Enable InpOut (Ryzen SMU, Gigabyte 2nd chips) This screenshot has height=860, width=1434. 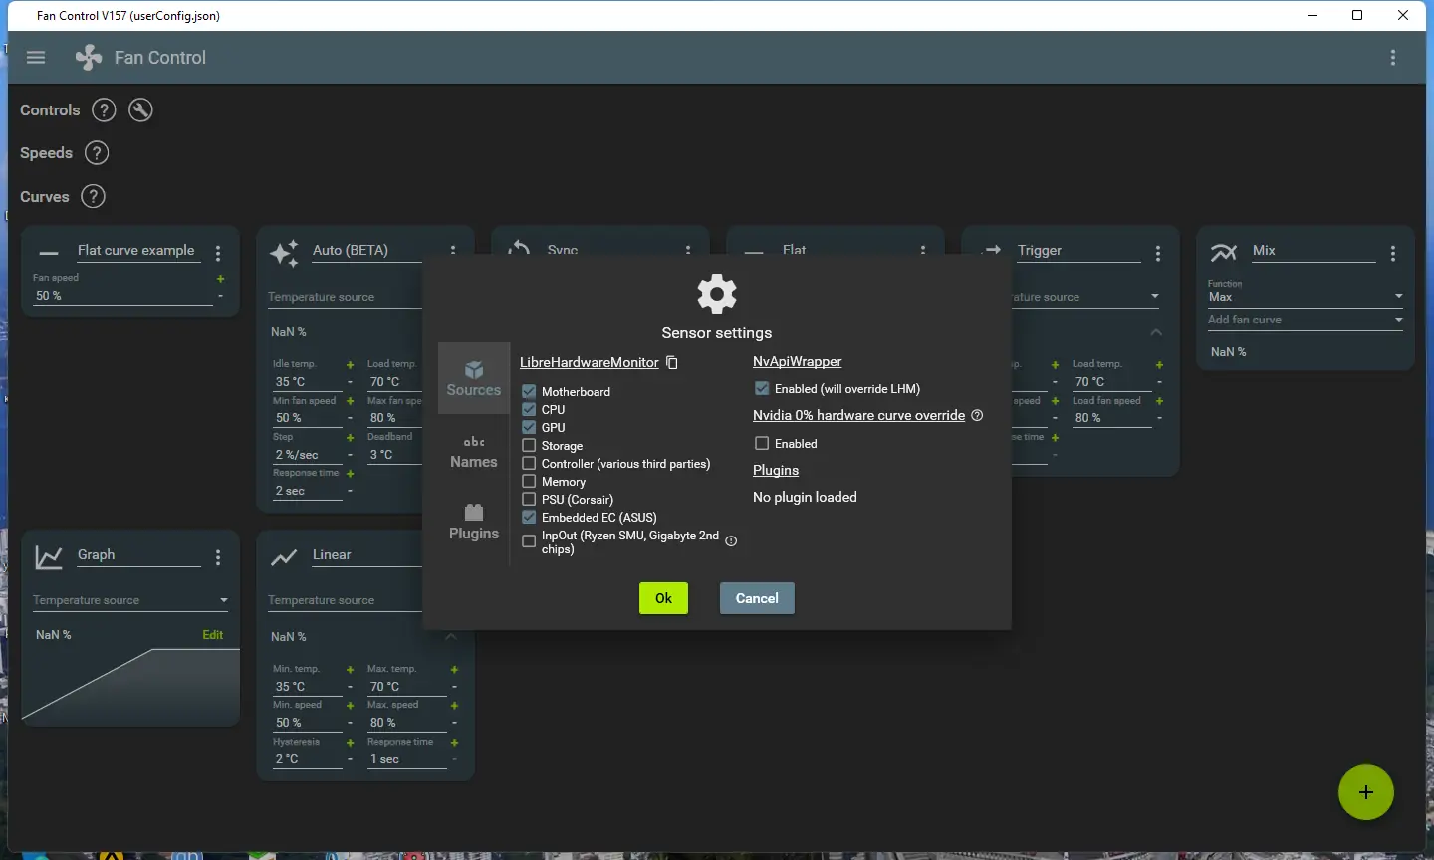pos(529,541)
